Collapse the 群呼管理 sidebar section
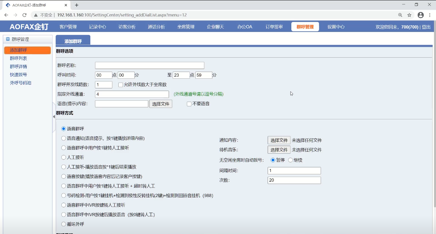 pos(8,39)
